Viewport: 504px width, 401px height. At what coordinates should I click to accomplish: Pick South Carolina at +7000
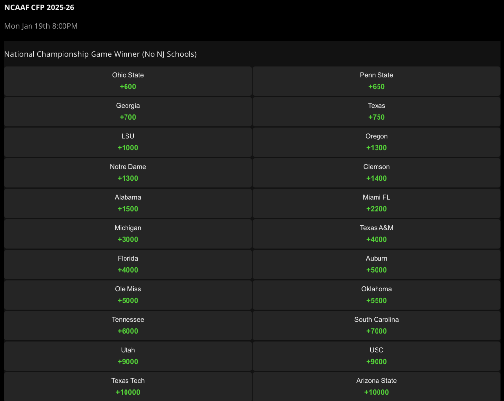377,326
